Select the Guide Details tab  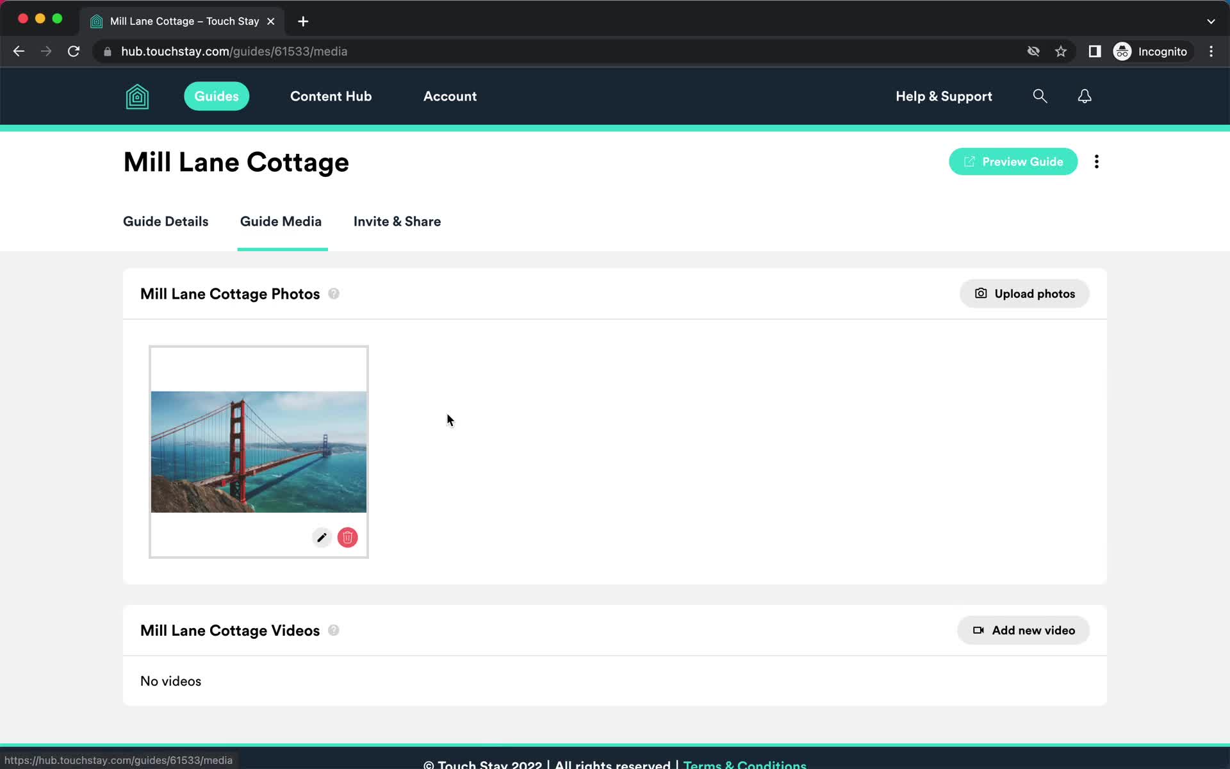click(x=165, y=220)
